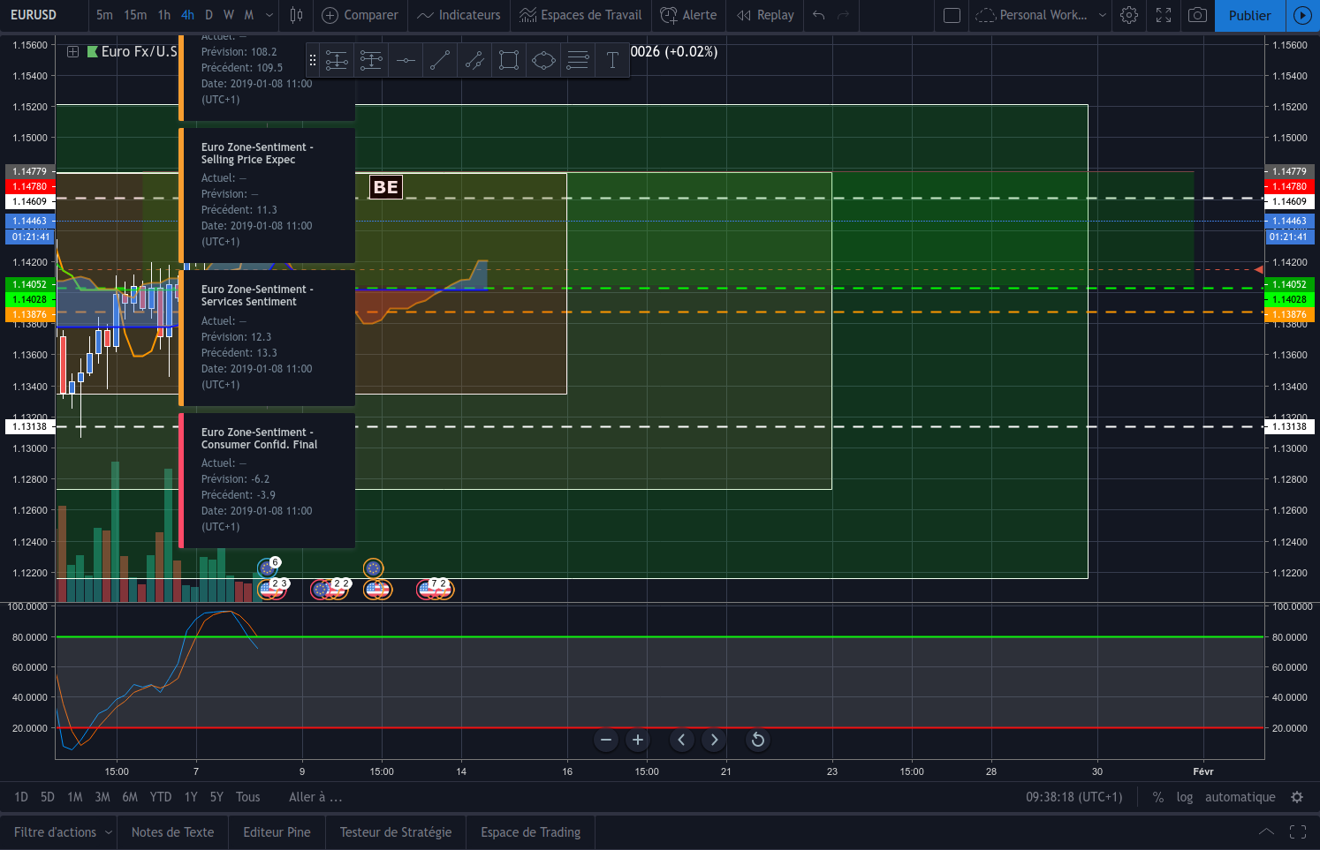Select the Text tool in floating toolbar
This screenshot has width=1320, height=850.
coord(611,60)
